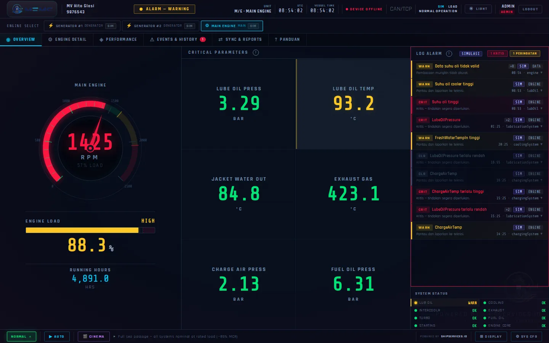
Task: Expand the 14:25 ChargeAirTemp warning alarm
Action: coord(480,231)
